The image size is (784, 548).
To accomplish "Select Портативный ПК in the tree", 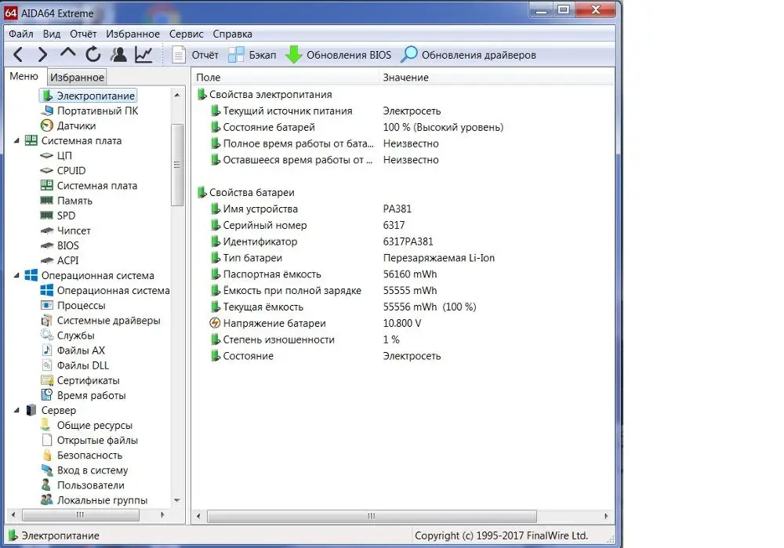I will click(89, 111).
